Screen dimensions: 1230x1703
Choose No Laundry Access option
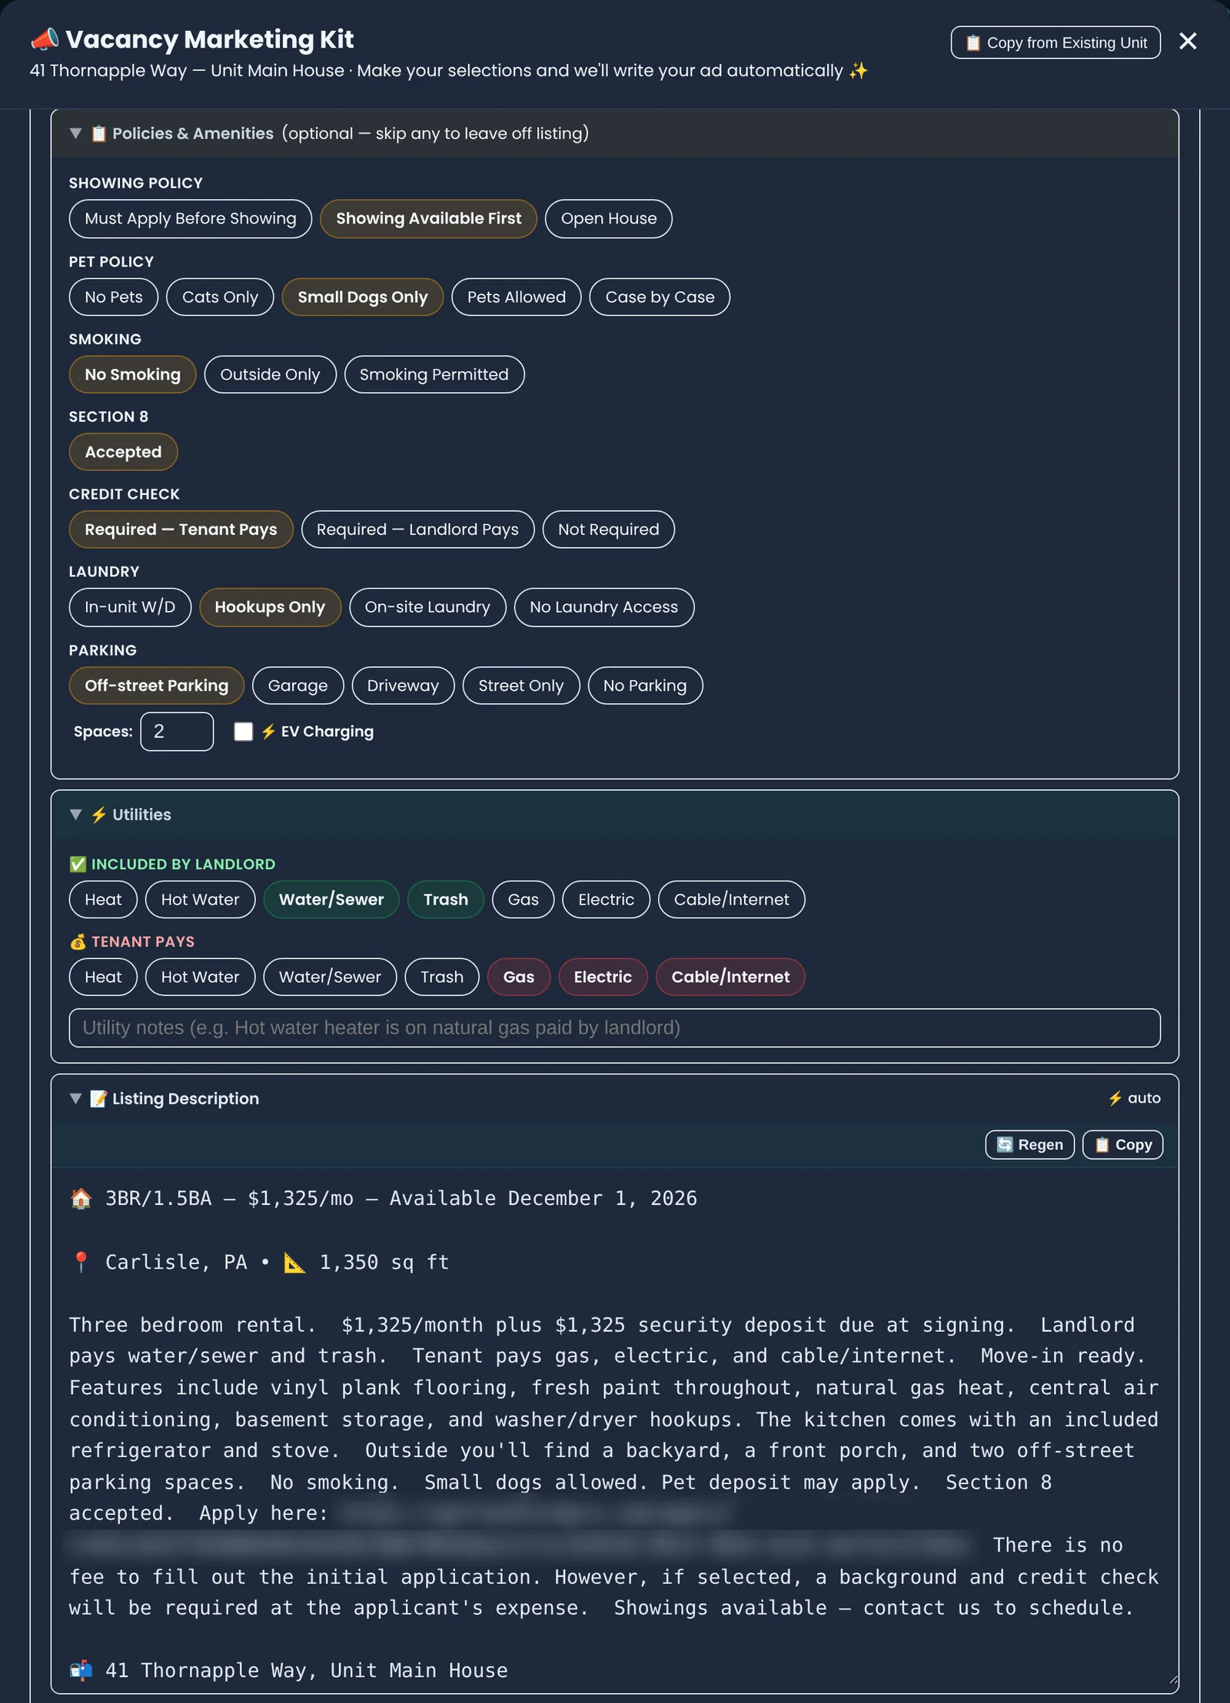[x=603, y=607]
